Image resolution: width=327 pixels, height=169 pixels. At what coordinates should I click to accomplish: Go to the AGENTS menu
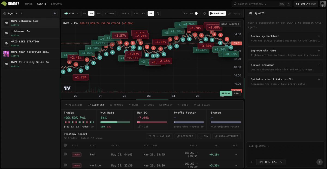point(42,4)
